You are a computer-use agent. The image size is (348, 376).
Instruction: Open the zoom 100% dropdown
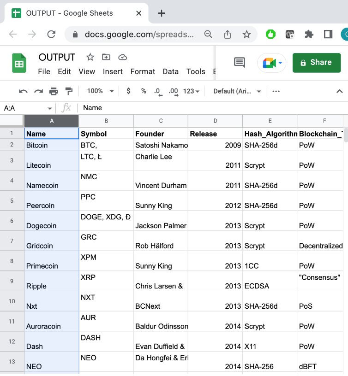point(100,91)
